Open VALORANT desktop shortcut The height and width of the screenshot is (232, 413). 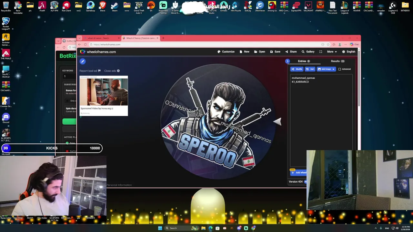click(308, 6)
